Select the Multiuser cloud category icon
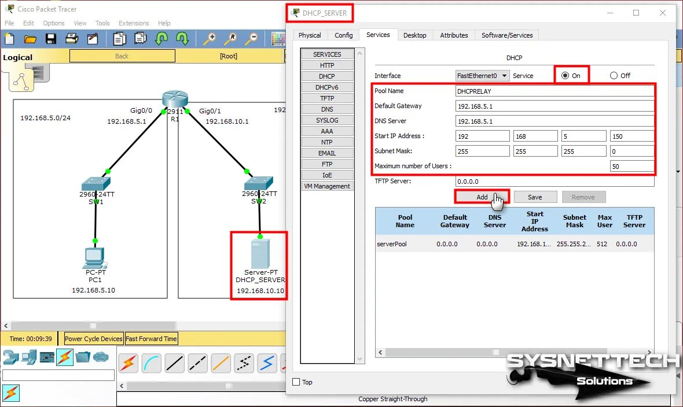683x407 pixels. 101,357
